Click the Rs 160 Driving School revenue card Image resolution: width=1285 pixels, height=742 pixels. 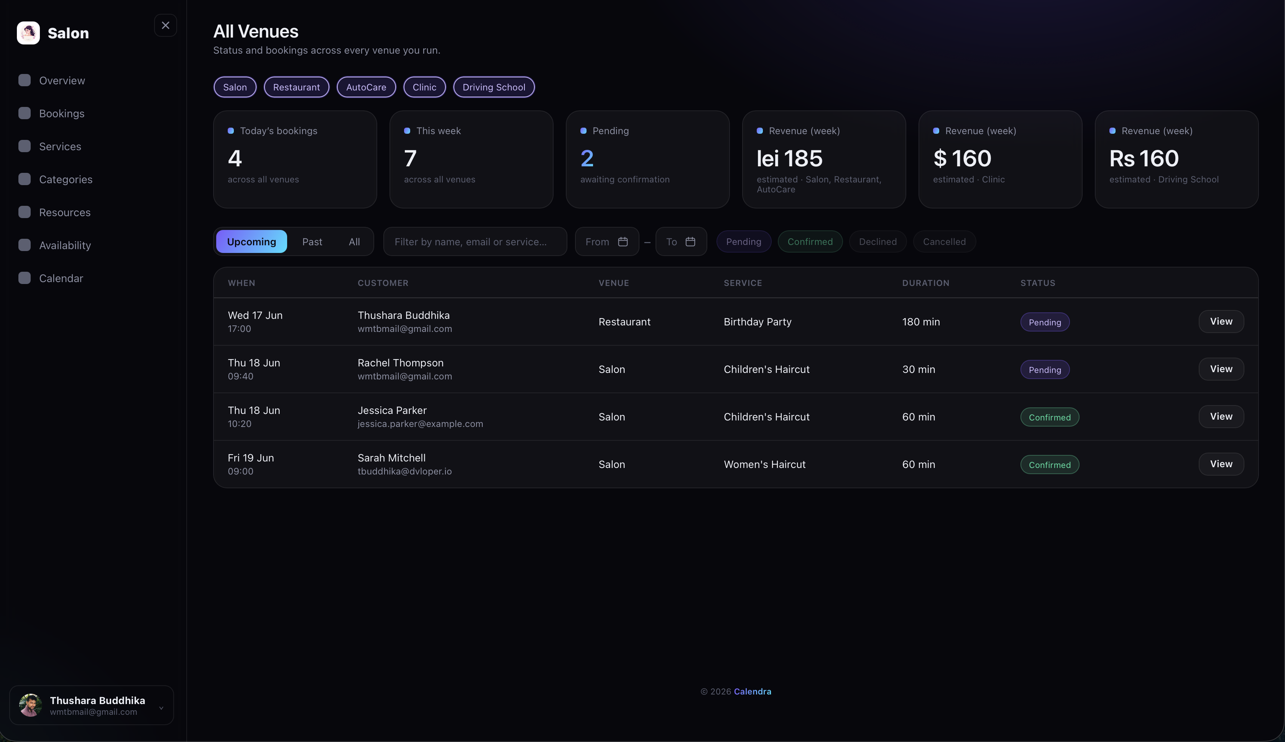click(1177, 159)
